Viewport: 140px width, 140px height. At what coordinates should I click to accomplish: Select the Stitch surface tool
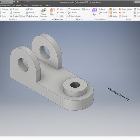pos(113,9)
